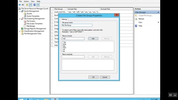The image size is (178, 100).
Task: Select the Settings tab in dialog
Action: [64, 19]
